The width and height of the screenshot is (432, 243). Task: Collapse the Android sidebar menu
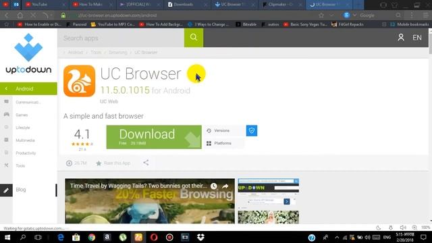click(x=6, y=88)
